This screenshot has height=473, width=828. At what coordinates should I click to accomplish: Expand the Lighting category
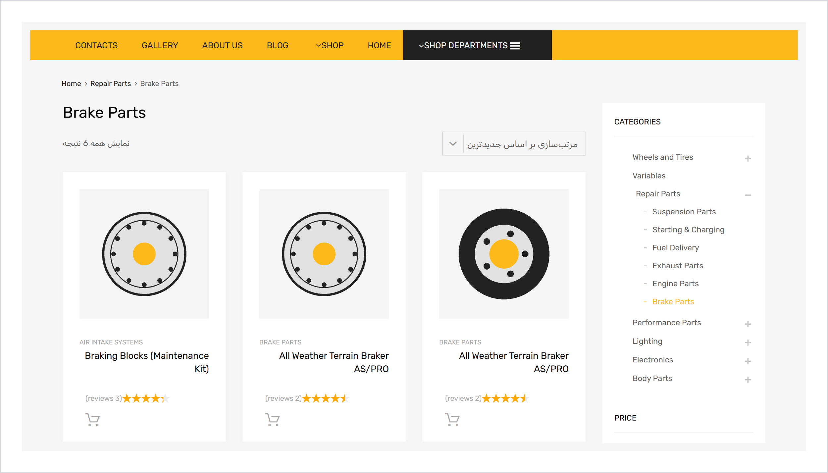pos(748,342)
